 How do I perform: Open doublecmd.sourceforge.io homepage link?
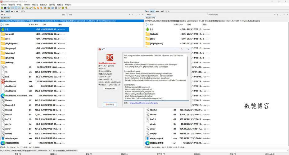144,103
